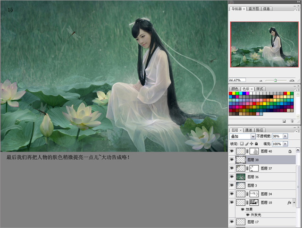This screenshot has height=228, width=302.
Task: Click the padlock icon on 图层 40
Action: 290,152
